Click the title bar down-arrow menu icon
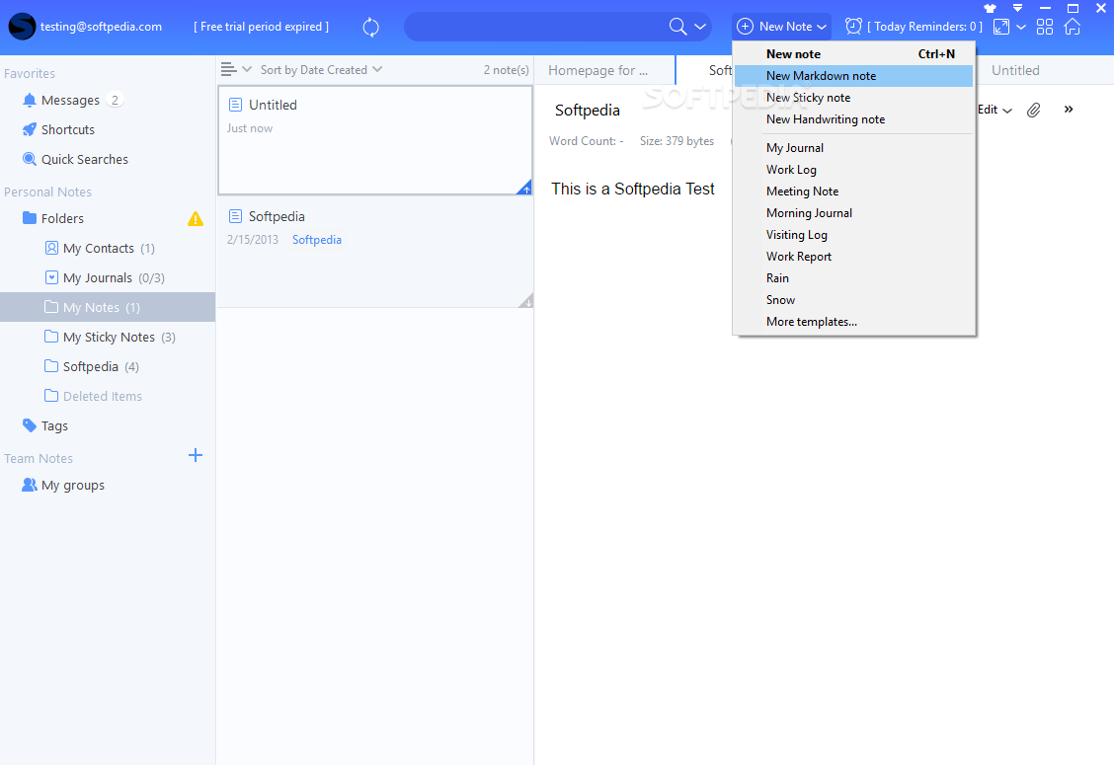 point(1017,9)
